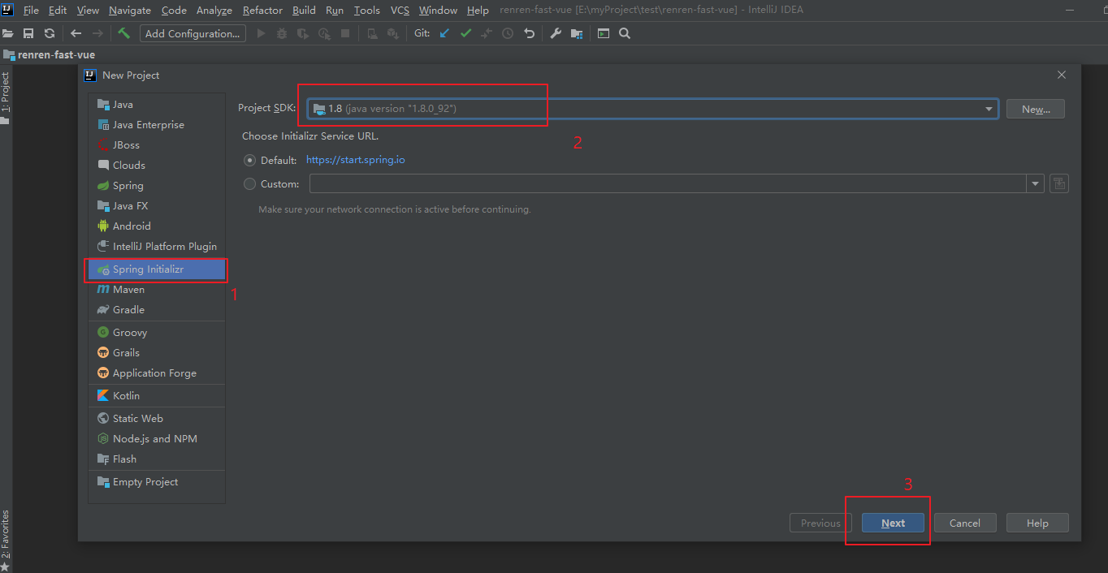Select Groovy project type
This screenshot has width=1108, height=573.
[157, 333]
